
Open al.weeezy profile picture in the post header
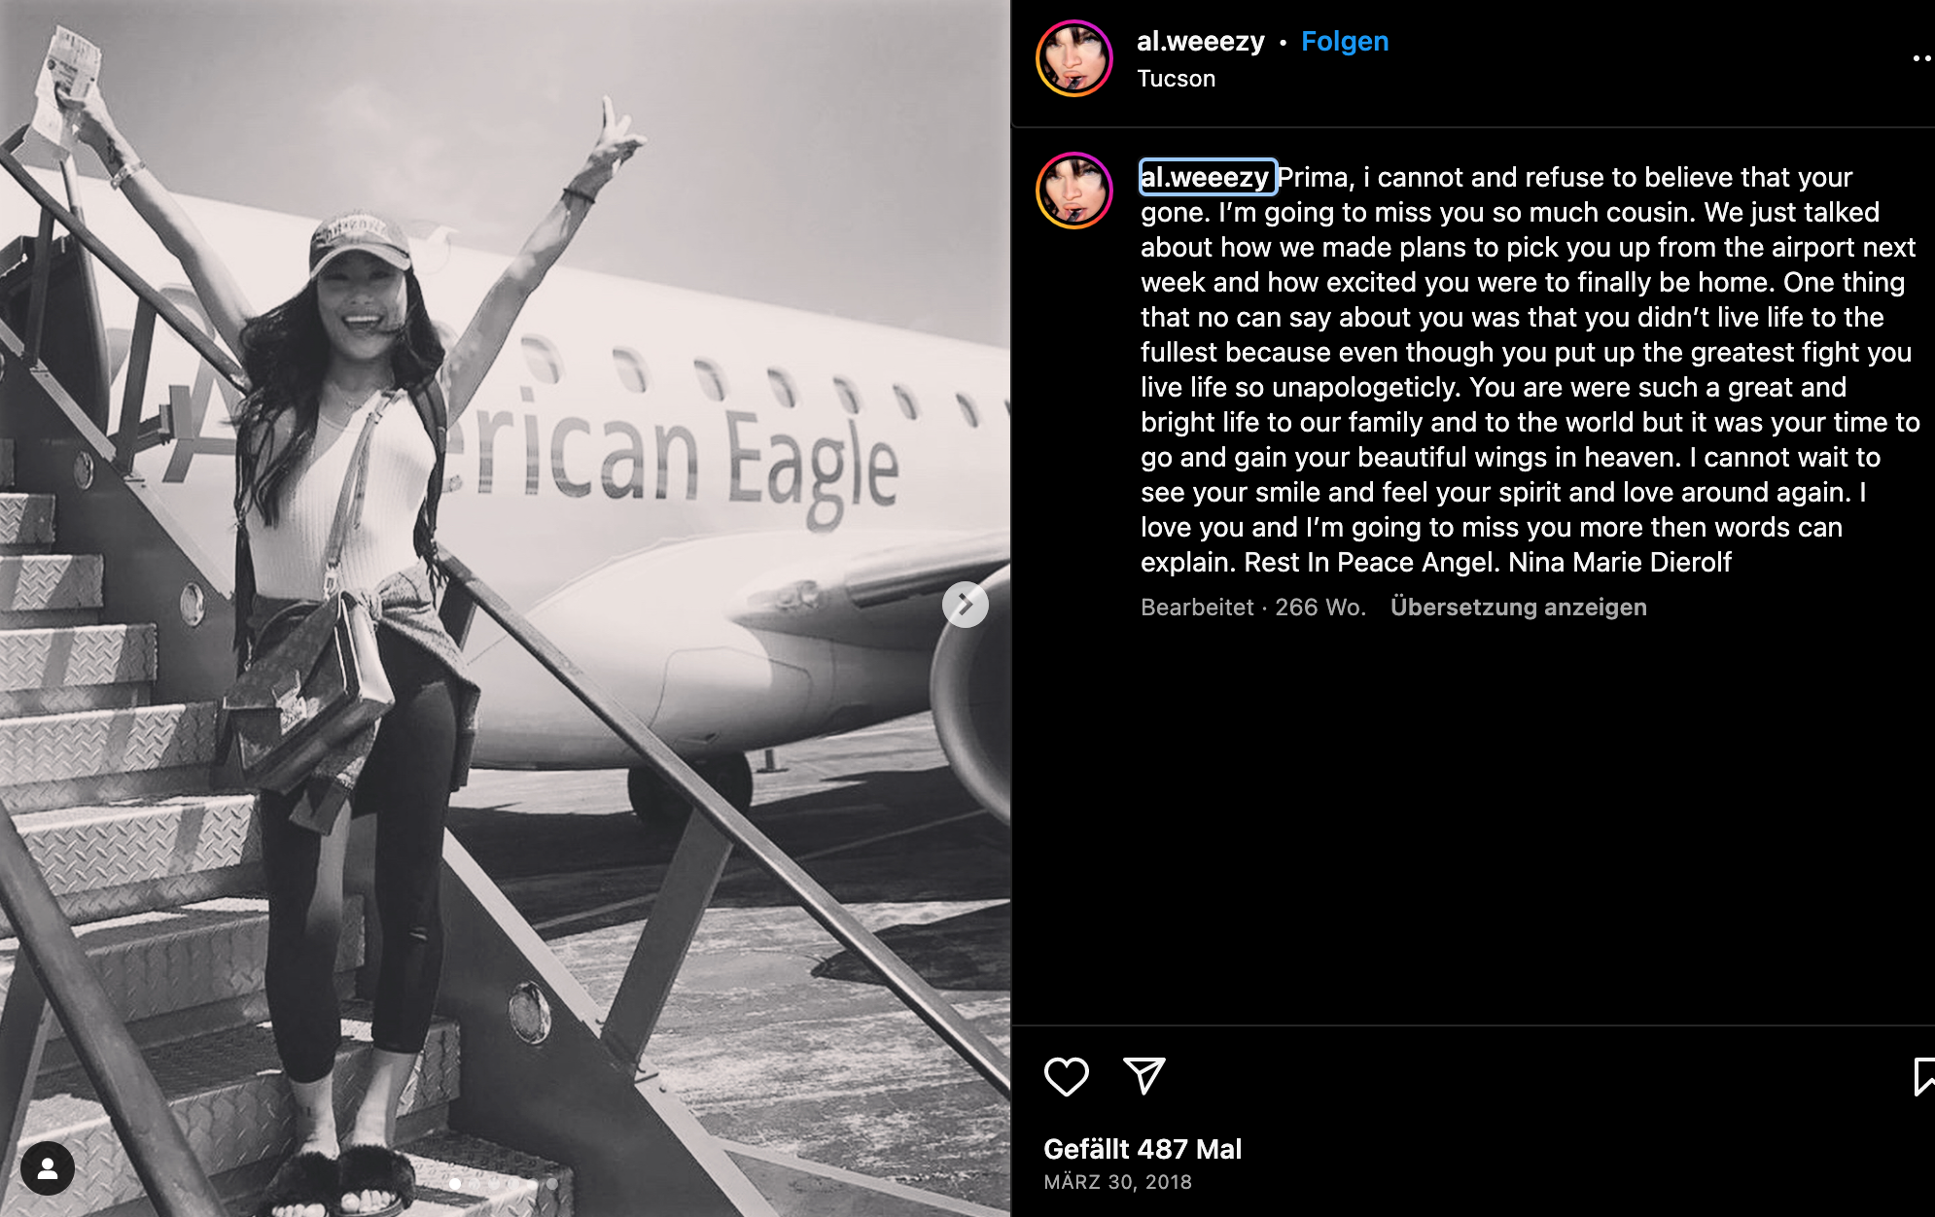pyautogui.click(x=1074, y=58)
